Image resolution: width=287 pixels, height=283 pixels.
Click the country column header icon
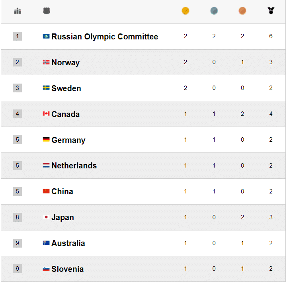coord(47,11)
